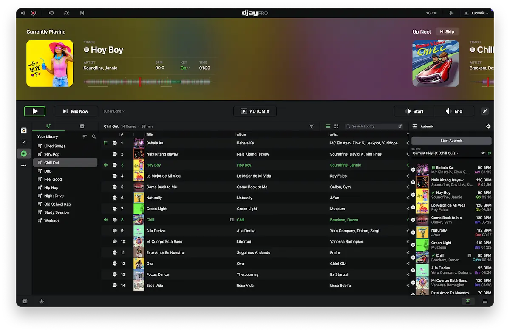510x331 pixels.
Task: Open the Gb key dropdown
Action: 185,68
